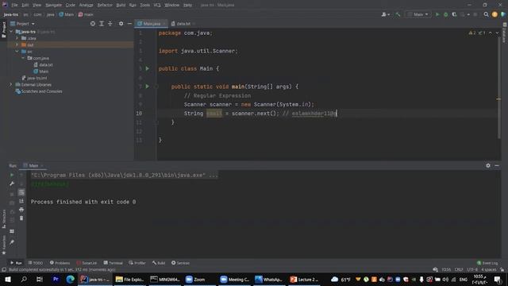
Task: Expand the .idea folder
Action: 17,38
